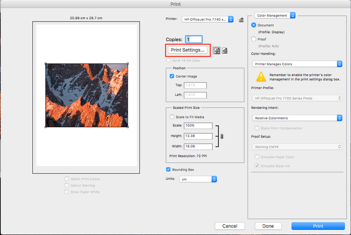Toggle Show Paper White checkbox

pos(67,192)
